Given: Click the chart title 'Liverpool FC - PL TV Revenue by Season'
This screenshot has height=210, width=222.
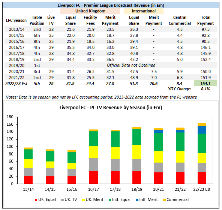Looking at the screenshot, I should click(x=111, y=108).
